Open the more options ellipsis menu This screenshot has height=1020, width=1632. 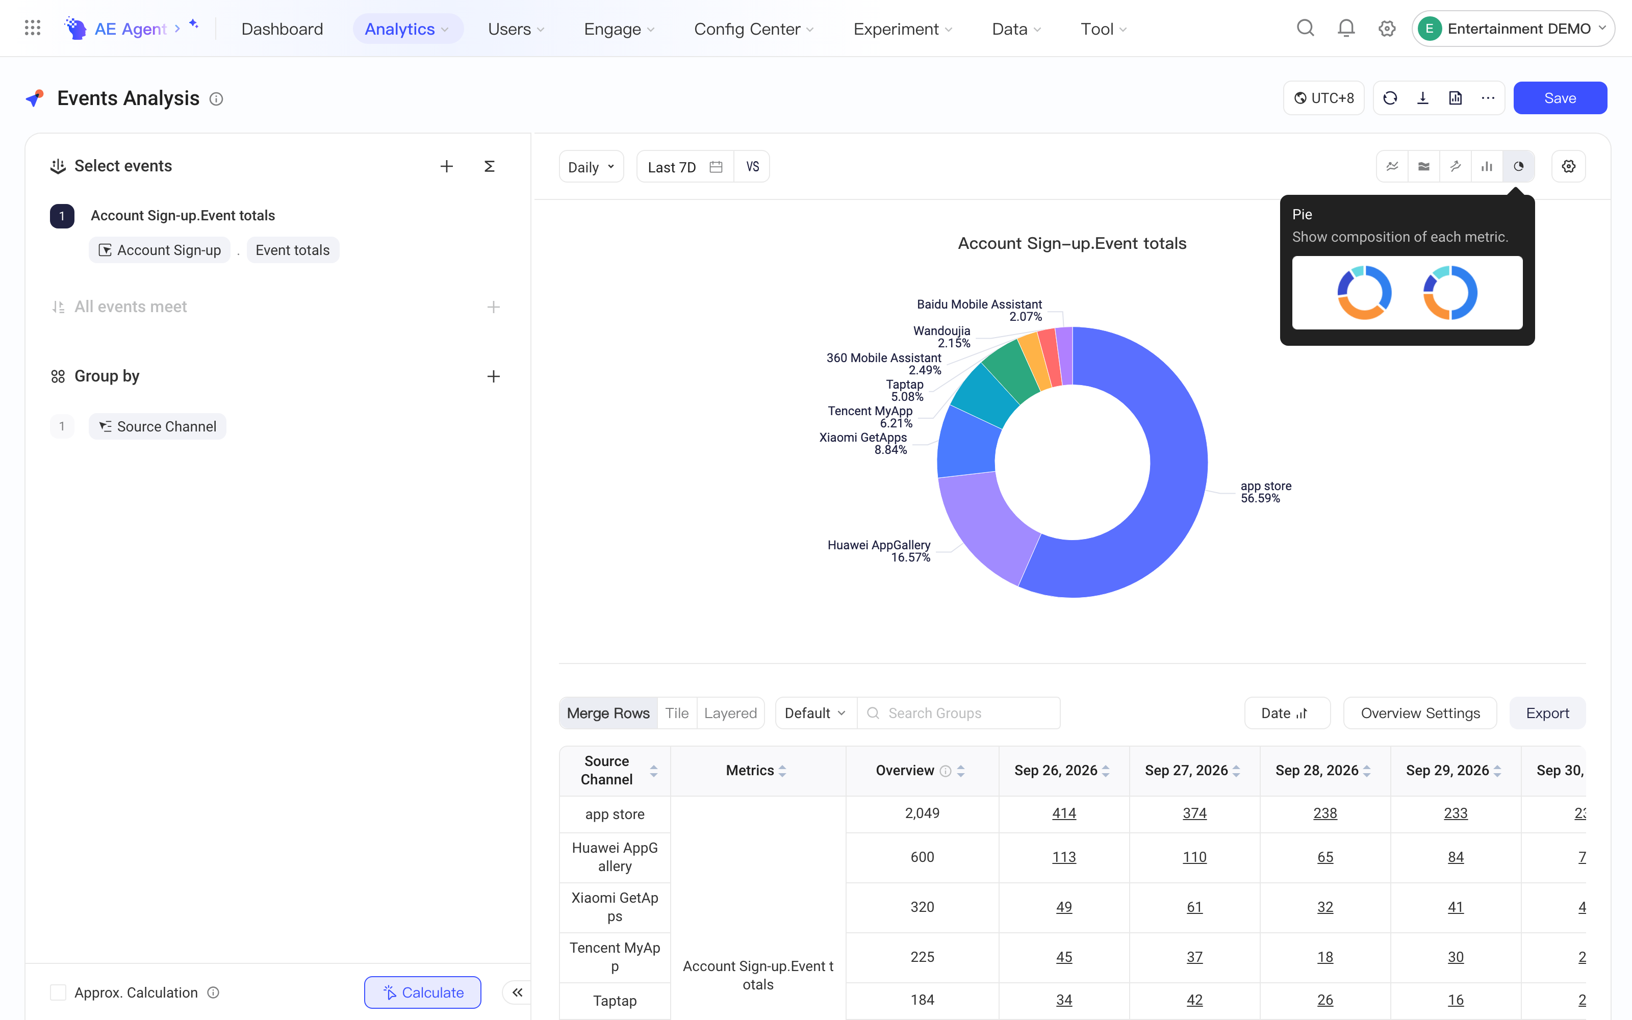click(x=1488, y=98)
